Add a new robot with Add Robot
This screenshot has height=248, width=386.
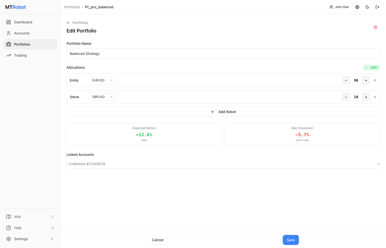(223, 112)
